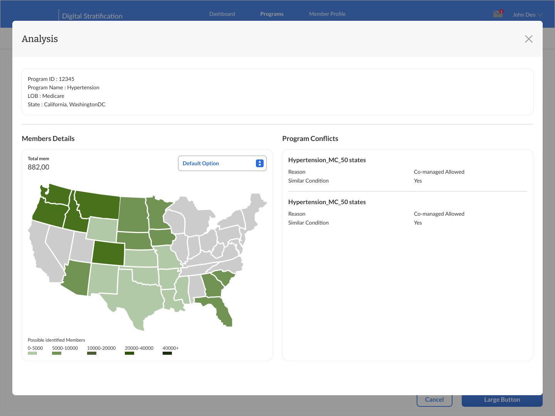Click the Digital Stratification app title
The width and height of the screenshot is (555, 416).
[x=92, y=16]
